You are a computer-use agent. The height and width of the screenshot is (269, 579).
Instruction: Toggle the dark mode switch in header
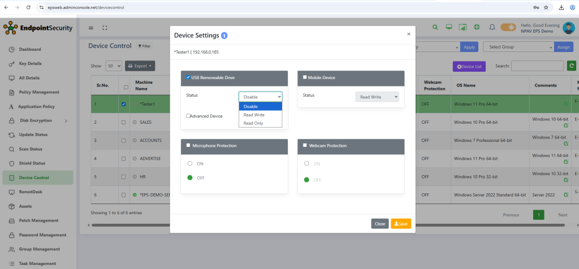[508, 27]
